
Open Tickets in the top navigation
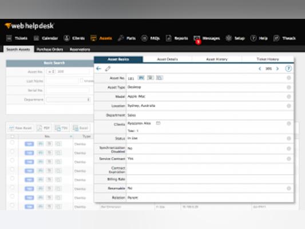[x=17, y=38]
